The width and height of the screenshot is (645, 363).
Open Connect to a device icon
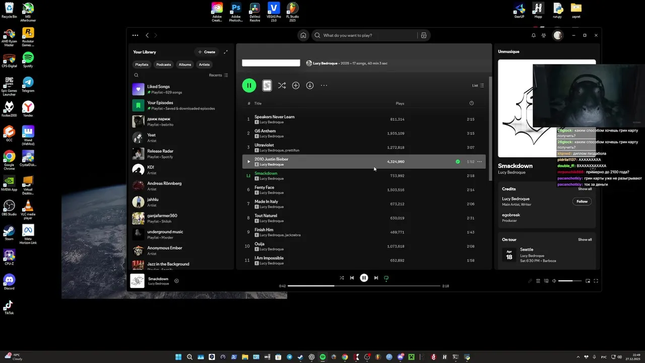point(546,281)
